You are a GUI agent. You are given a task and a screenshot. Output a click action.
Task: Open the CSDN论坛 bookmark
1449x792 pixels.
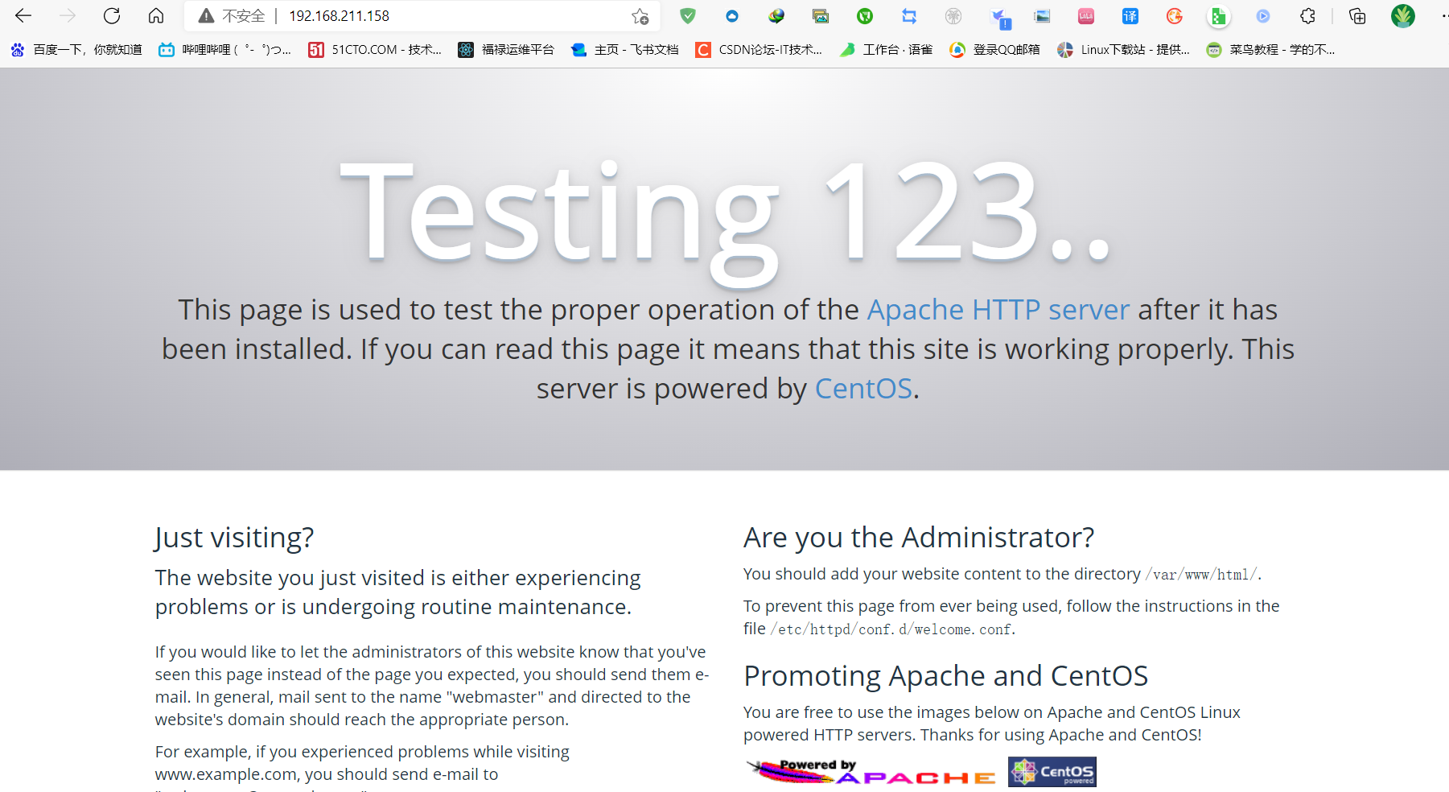(759, 50)
